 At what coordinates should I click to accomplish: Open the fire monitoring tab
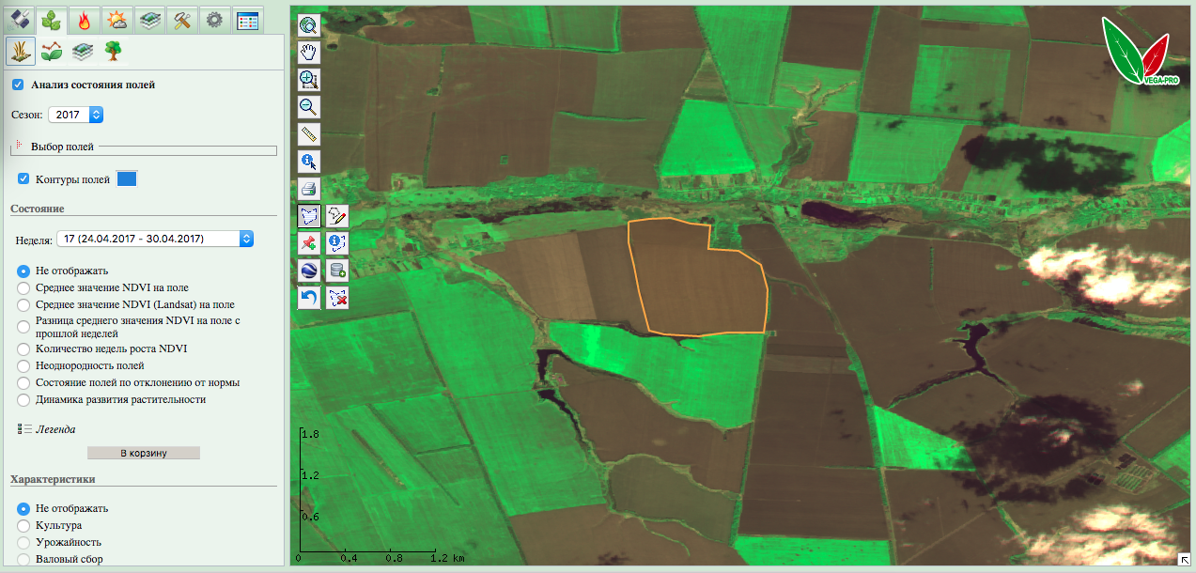[x=85, y=19]
